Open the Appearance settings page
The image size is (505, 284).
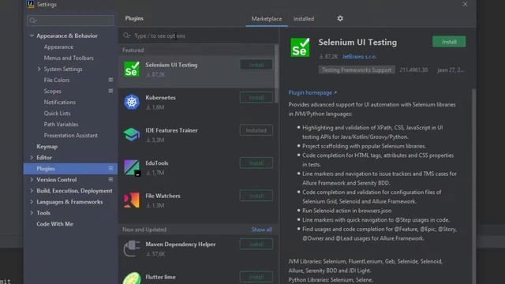point(58,47)
